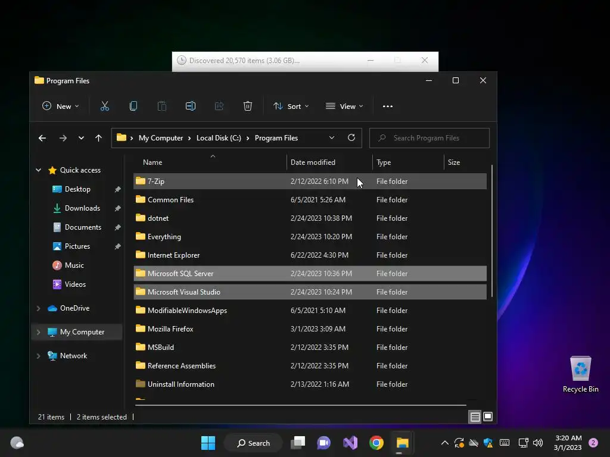Select the Microsoft SQL Server folder
The height and width of the screenshot is (457, 610).
310,274
